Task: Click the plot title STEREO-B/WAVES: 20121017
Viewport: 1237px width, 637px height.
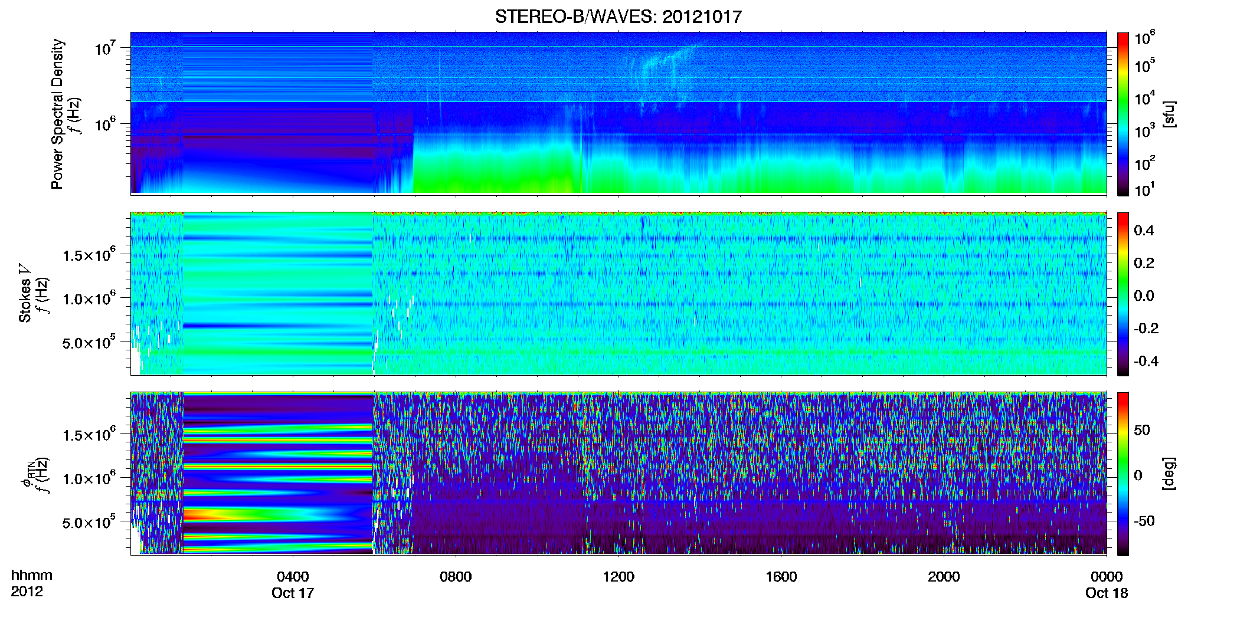Action: click(x=618, y=17)
